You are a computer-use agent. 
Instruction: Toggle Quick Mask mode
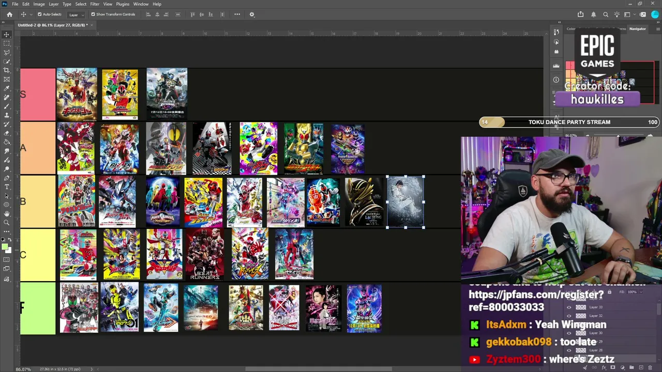click(x=7, y=260)
